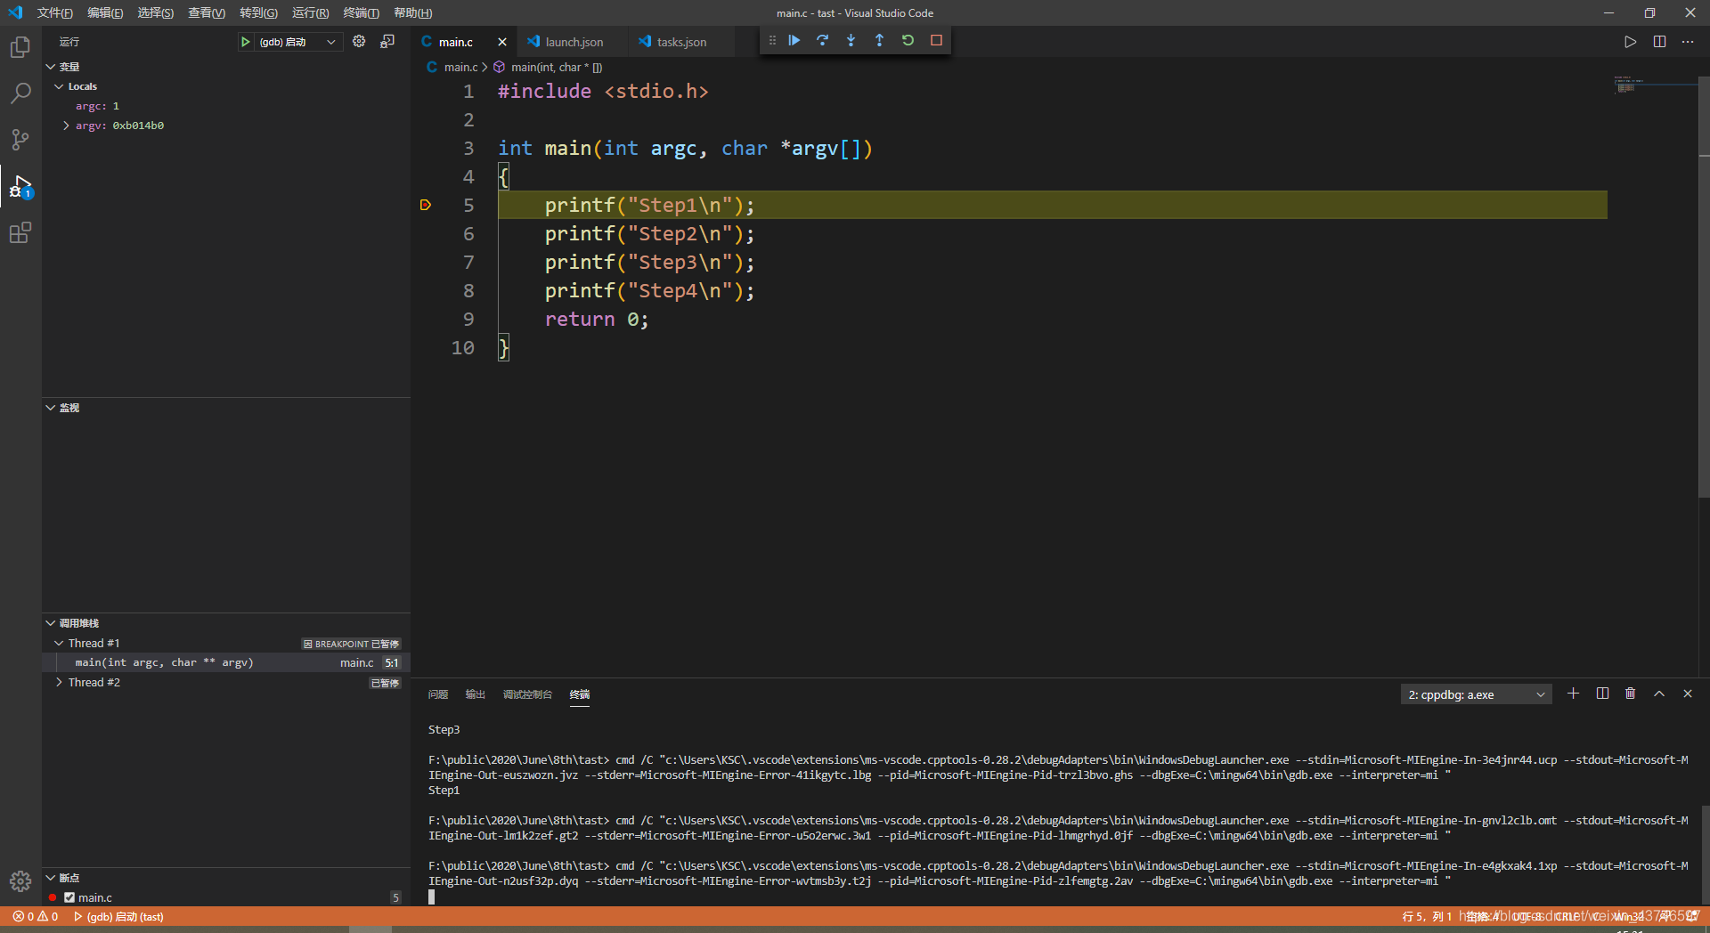Open the 终端(T) menu
1710x933 pixels.
pyautogui.click(x=361, y=12)
